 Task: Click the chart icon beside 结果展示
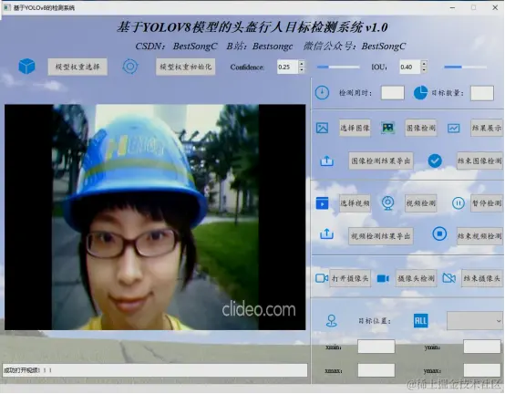click(453, 129)
